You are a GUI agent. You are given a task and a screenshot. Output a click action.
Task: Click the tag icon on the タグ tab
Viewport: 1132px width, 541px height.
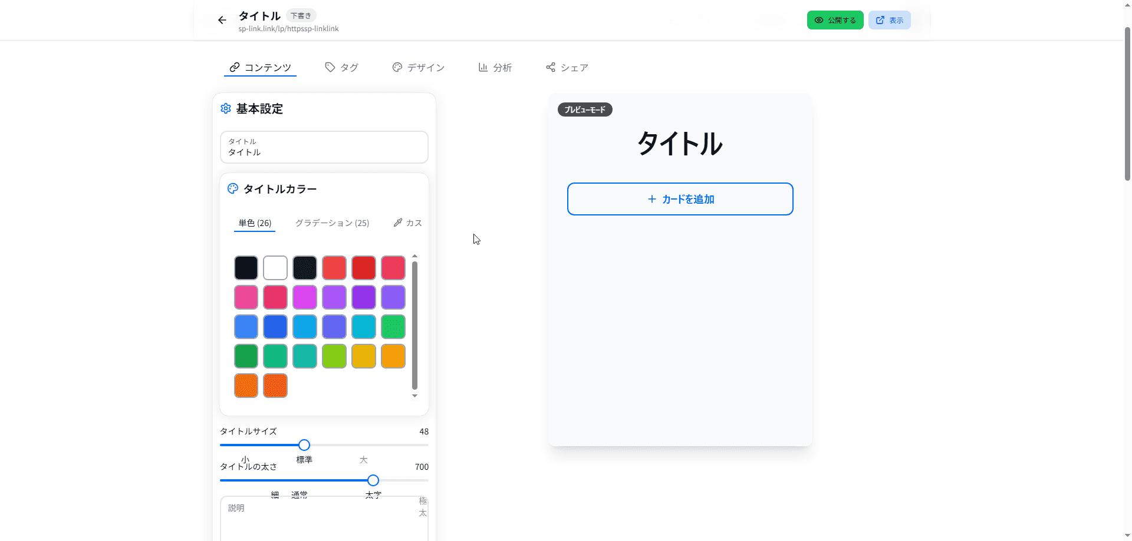(331, 67)
